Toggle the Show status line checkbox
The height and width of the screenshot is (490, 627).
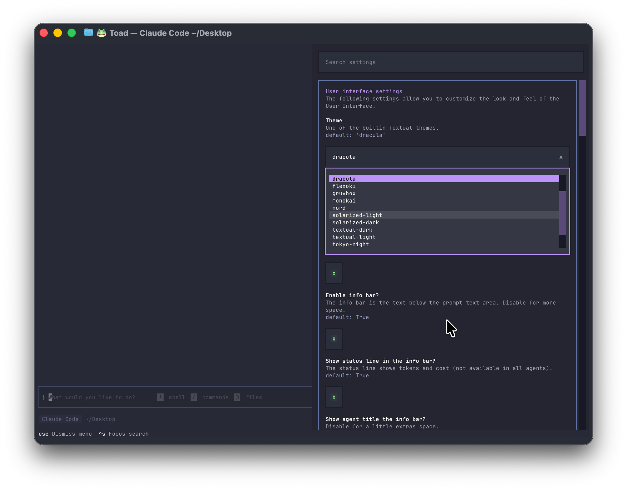(x=334, y=397)
